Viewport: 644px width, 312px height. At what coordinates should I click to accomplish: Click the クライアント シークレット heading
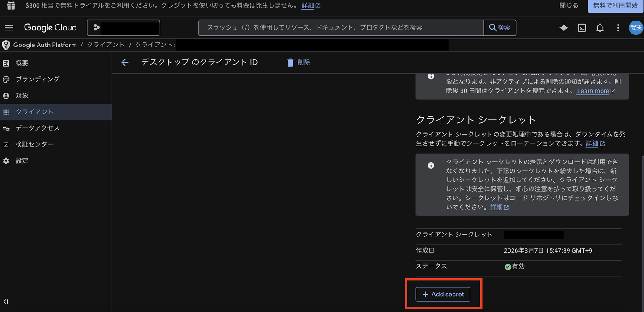tap(476, 120)
